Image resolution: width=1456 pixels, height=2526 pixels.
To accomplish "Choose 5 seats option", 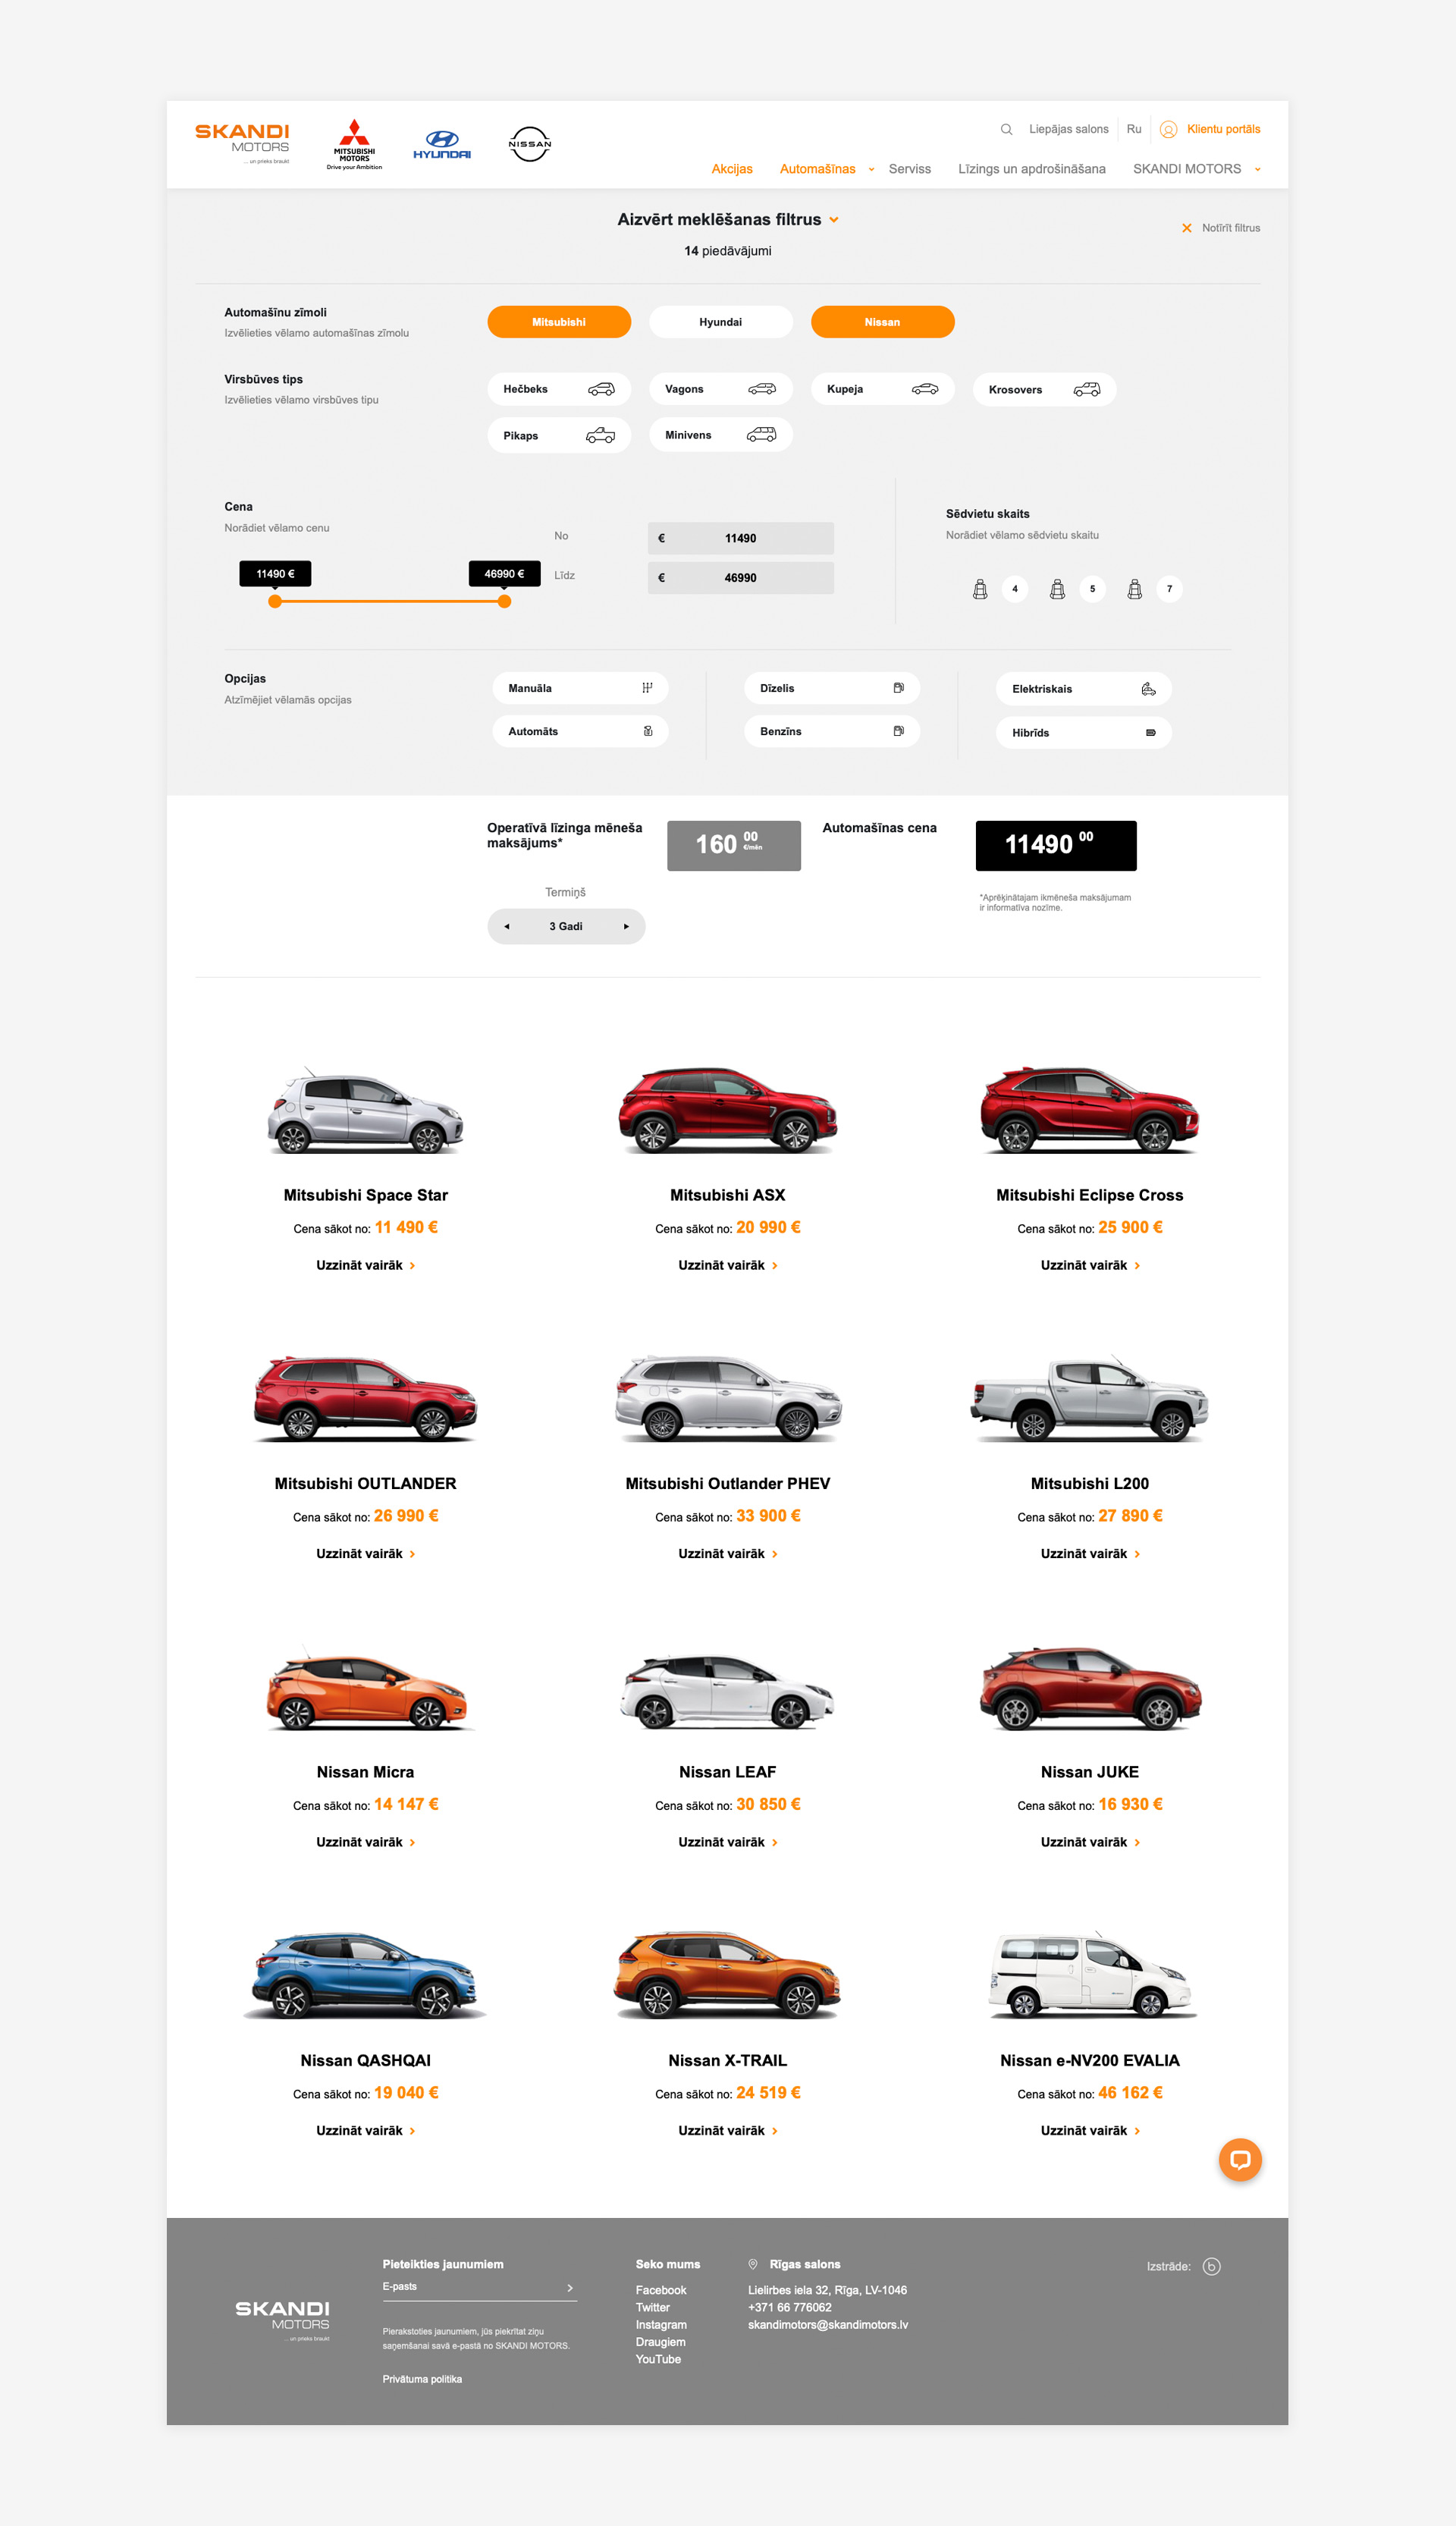I will [x=1092, y=589].
